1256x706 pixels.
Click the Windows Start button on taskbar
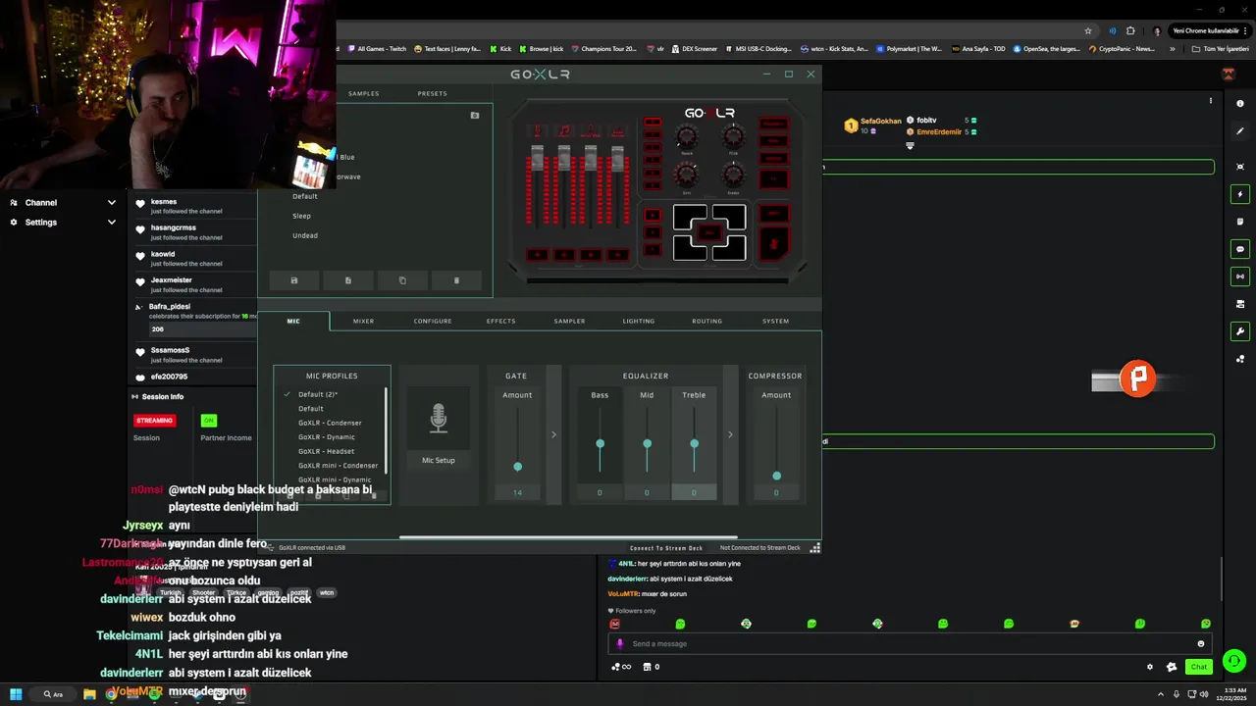click(x=16, y=694)
